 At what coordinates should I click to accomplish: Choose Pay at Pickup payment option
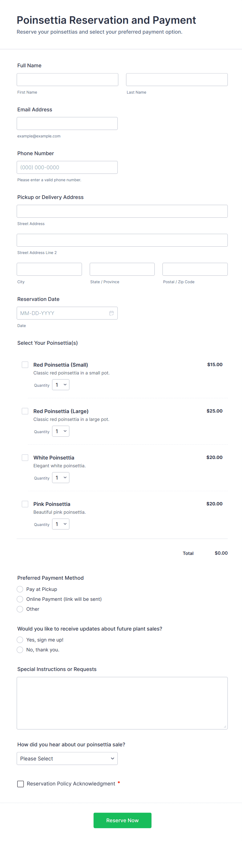click(x=20, y=589)
